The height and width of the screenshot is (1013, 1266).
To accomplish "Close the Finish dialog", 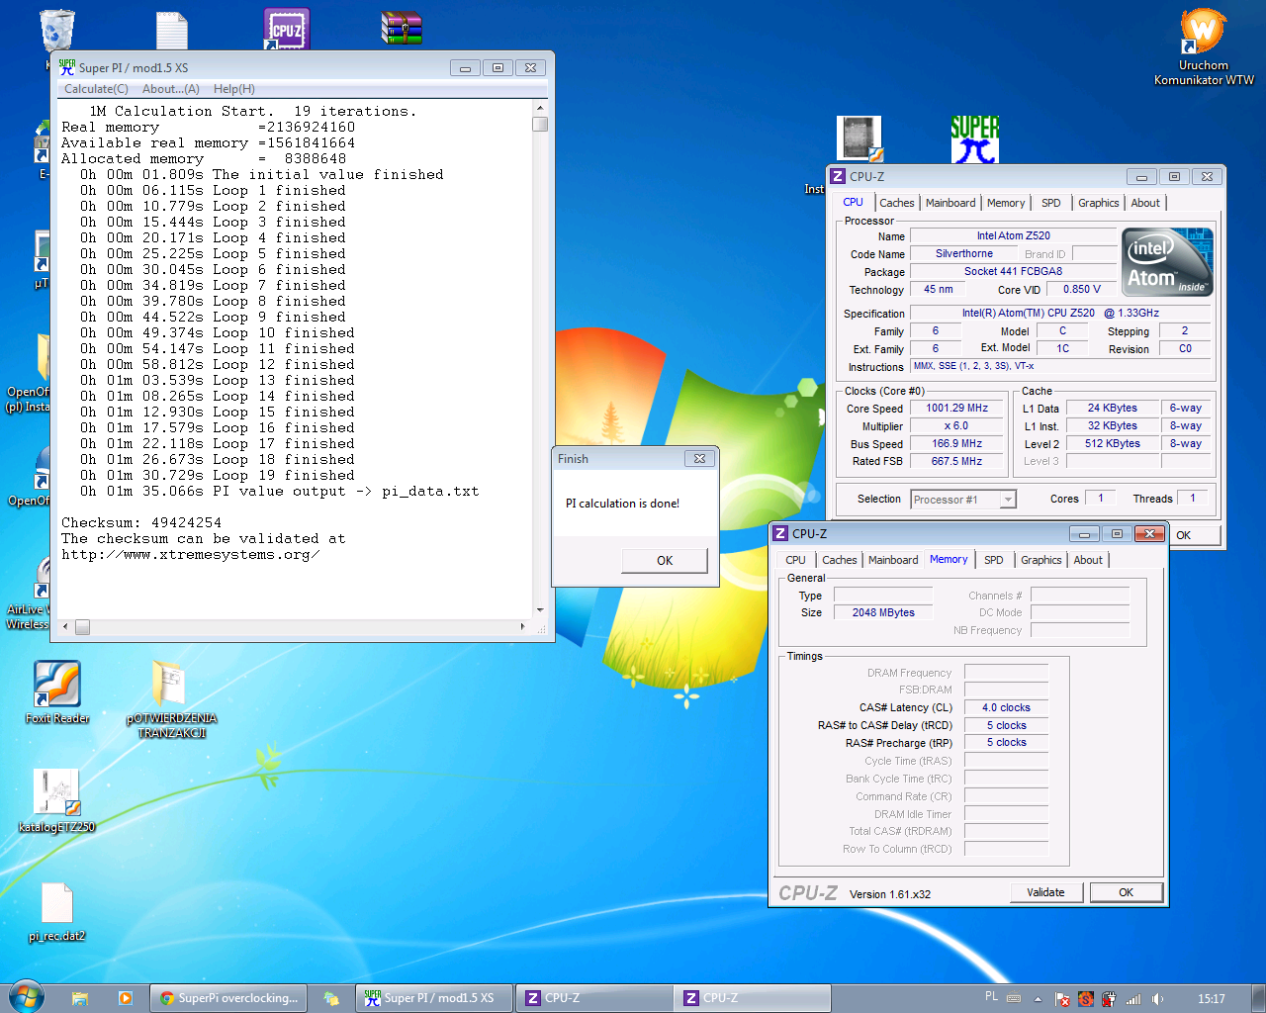I will (x=699, y=458).
